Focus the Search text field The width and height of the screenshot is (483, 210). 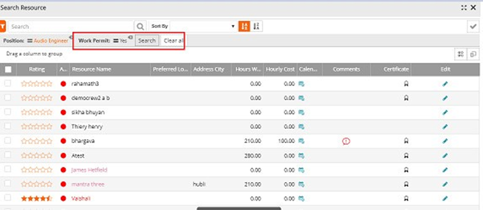click(71, 26)
